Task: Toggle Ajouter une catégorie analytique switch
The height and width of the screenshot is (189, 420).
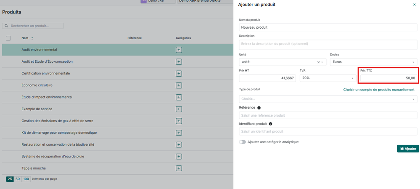Action: [x=243, y=142]
